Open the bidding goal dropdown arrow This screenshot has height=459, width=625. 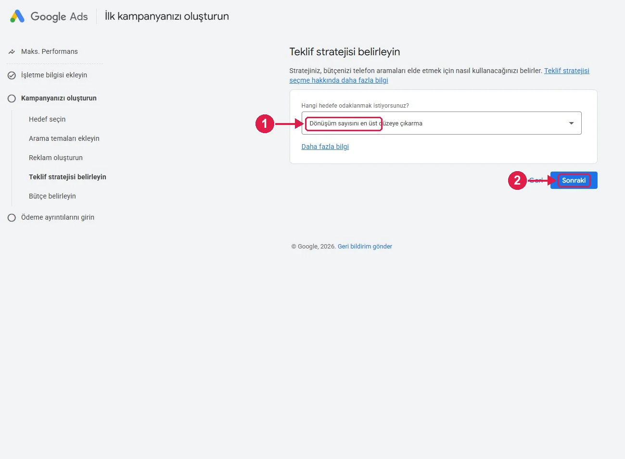coord(571,124)
